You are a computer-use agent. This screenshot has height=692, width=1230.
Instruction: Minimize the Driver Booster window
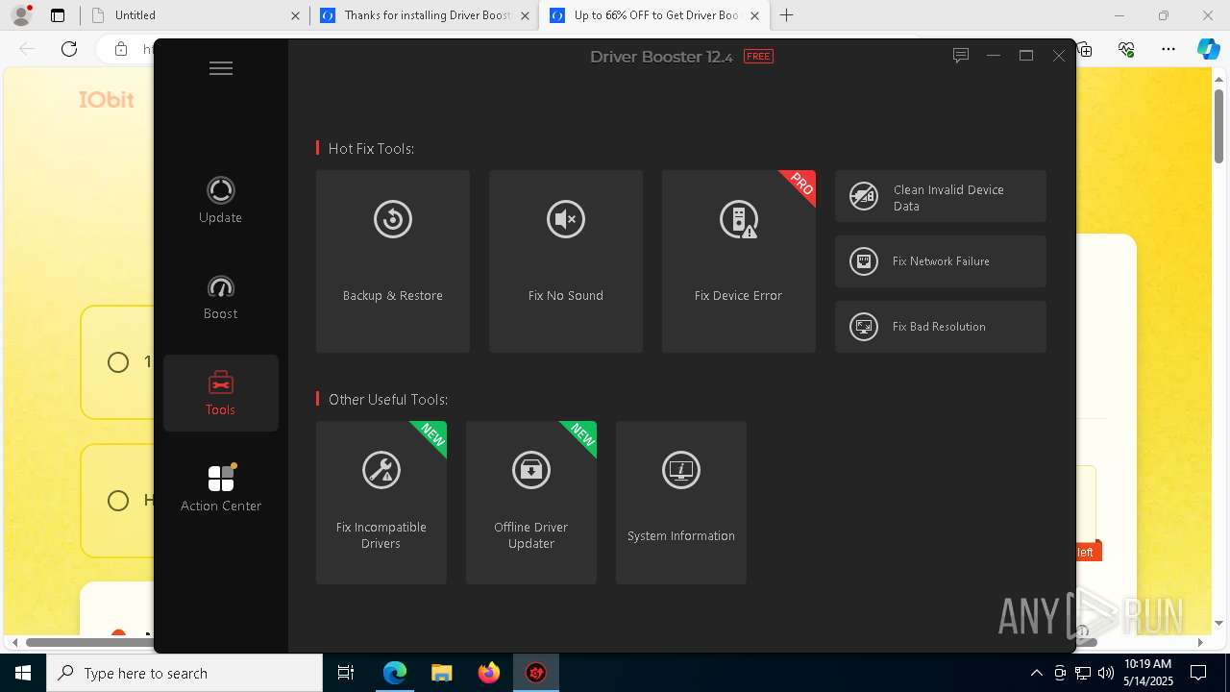coord(994,56)
